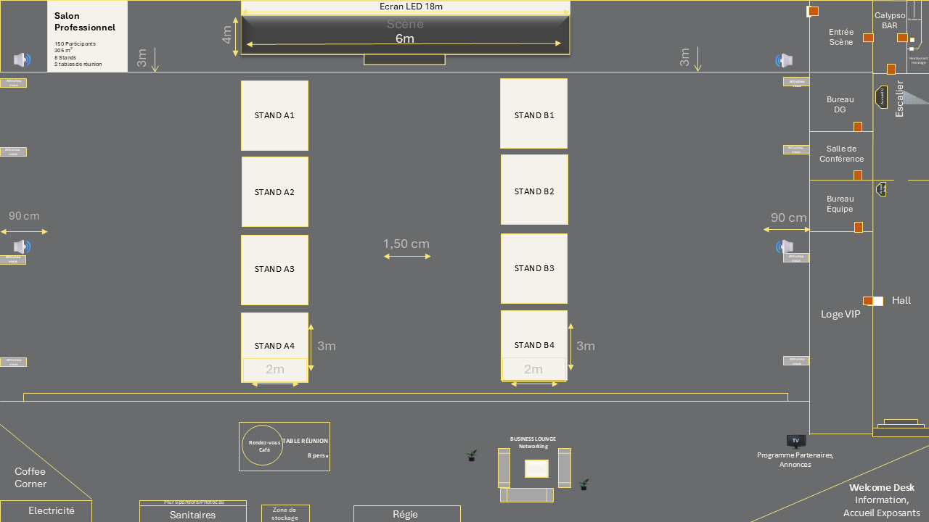Select the plant left of the Business Lounge sofas
Viewport: 929px width, 522px height.
click(472, 455)
